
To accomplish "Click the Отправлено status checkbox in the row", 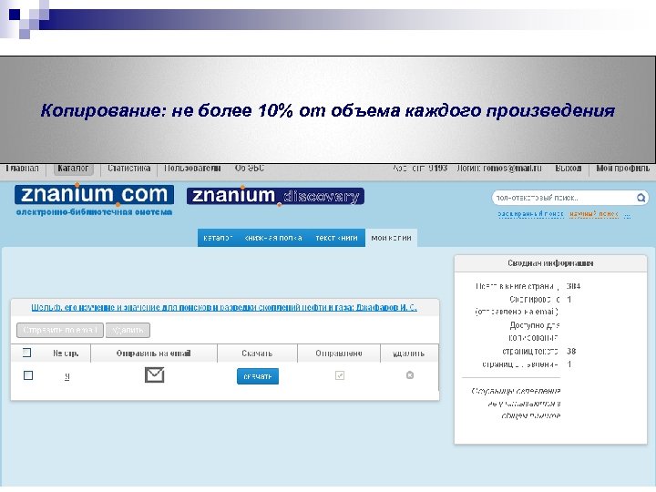I will click(x=340, y=375).
